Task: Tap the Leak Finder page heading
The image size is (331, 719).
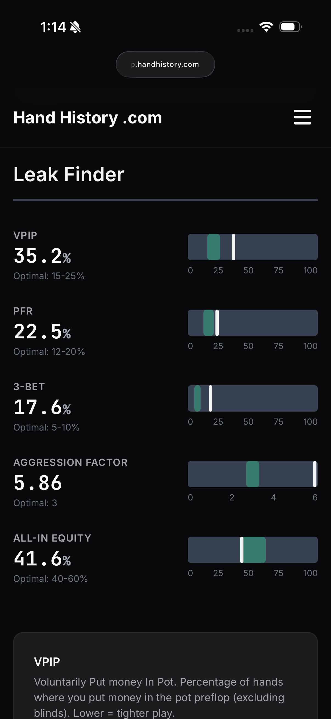Action: [69, 174]
